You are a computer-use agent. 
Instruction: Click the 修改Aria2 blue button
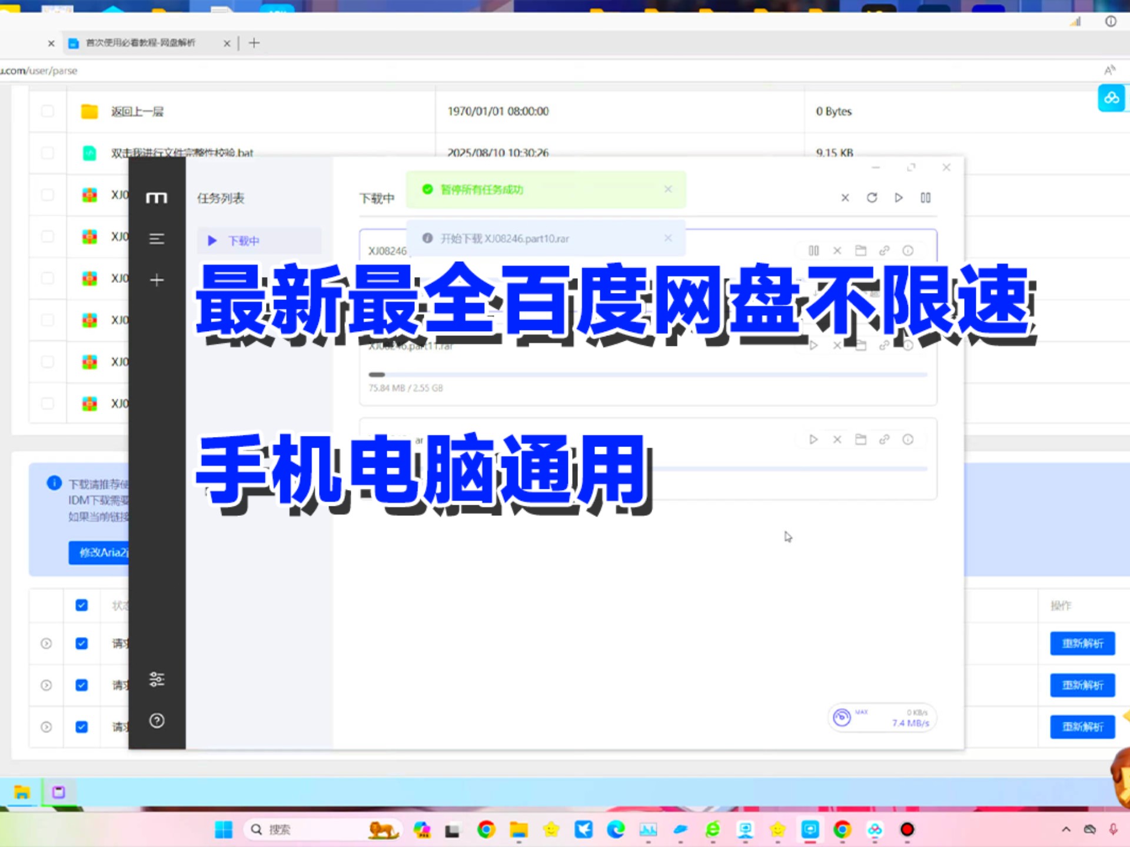99,552
